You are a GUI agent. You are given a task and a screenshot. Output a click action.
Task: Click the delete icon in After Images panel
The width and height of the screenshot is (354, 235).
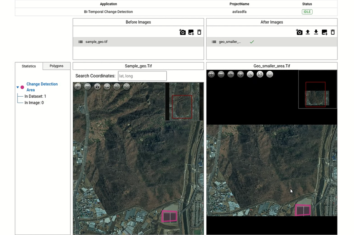click(332, 32)
